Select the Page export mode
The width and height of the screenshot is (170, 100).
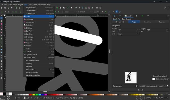click(x=134, y=22)
